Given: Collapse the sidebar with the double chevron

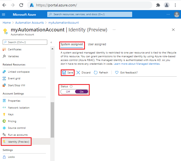Looking at the screenshot, I should (51, 42).
